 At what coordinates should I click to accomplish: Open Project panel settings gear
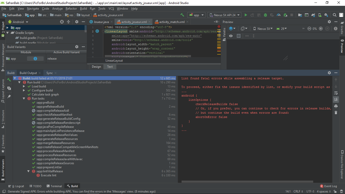click(x=77, y=22)
